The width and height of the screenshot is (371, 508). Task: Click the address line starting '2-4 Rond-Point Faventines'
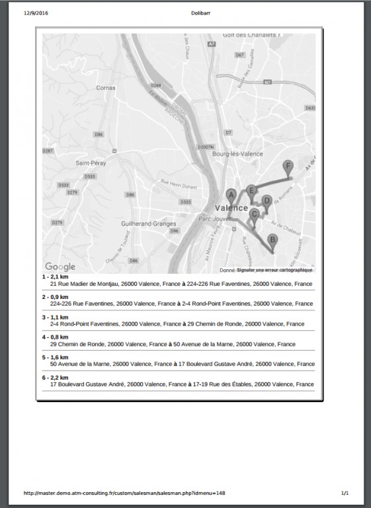[x=177, y=323]
